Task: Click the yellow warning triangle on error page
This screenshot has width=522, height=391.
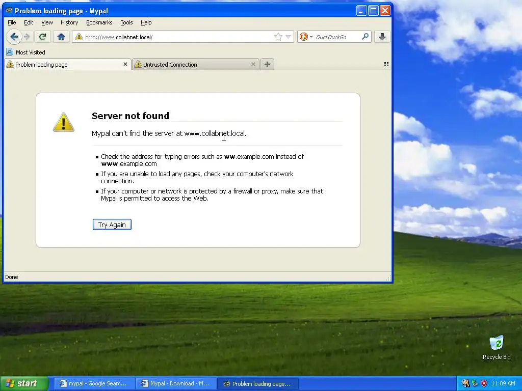Action: coord(63,122)
